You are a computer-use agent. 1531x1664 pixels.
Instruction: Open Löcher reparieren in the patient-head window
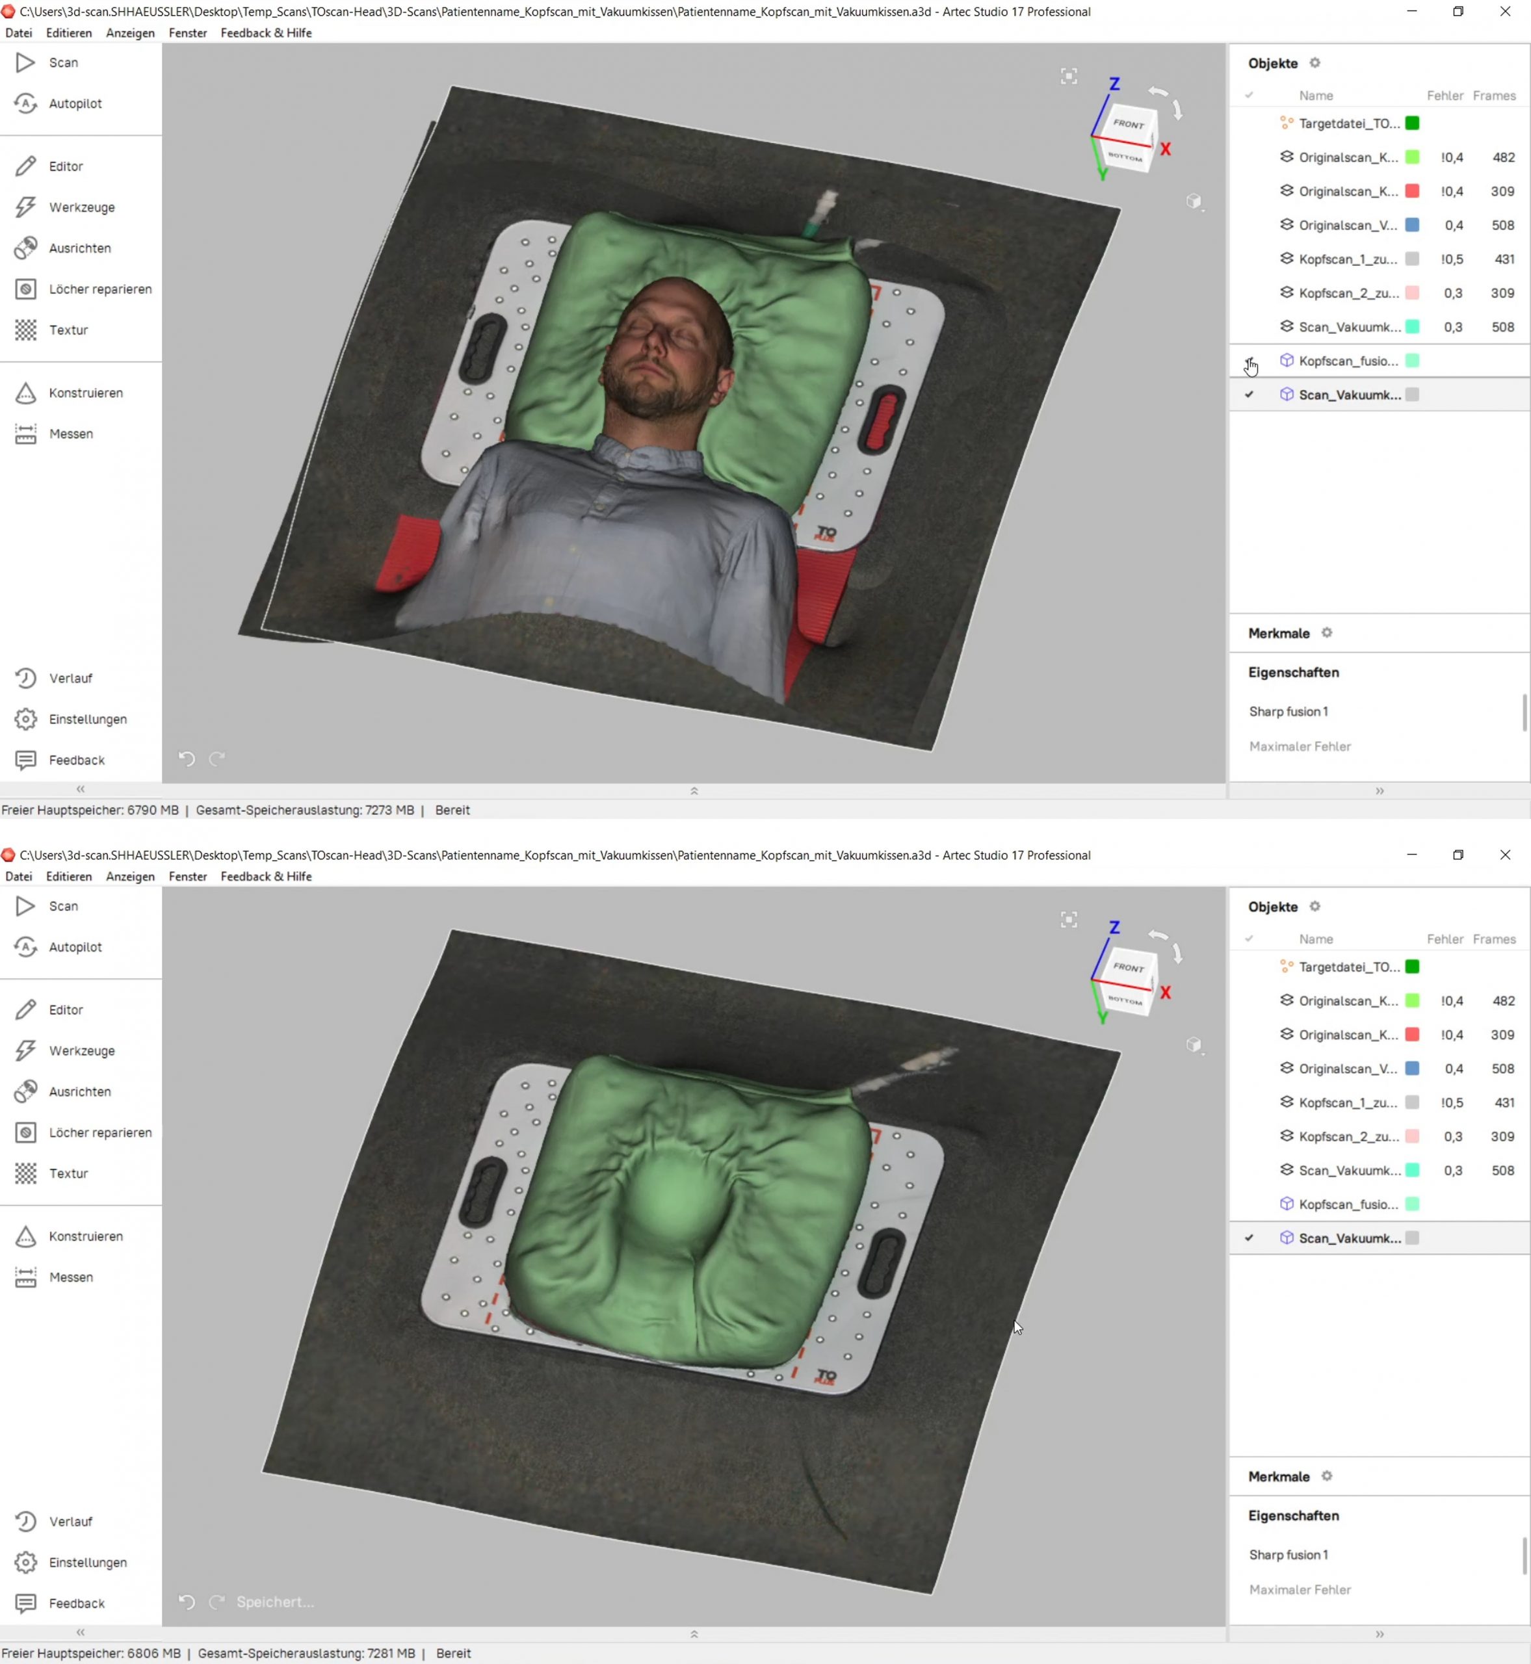pos(84,289)
